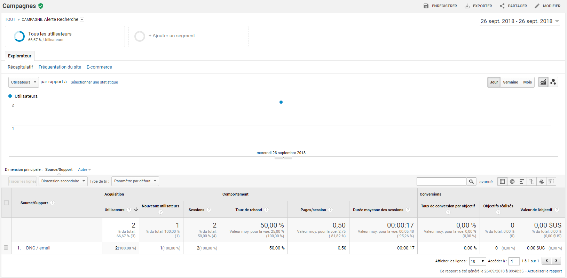
Task: Select the comparison view icon
Action: point(531,181)
